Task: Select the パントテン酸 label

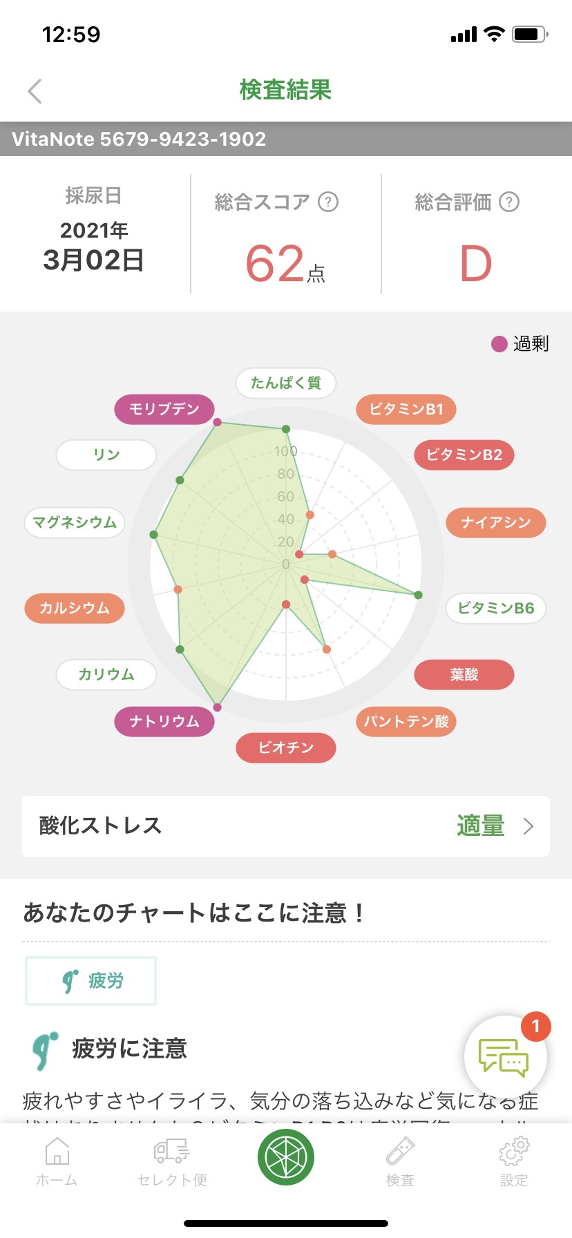Action: (x=406, y=721)
